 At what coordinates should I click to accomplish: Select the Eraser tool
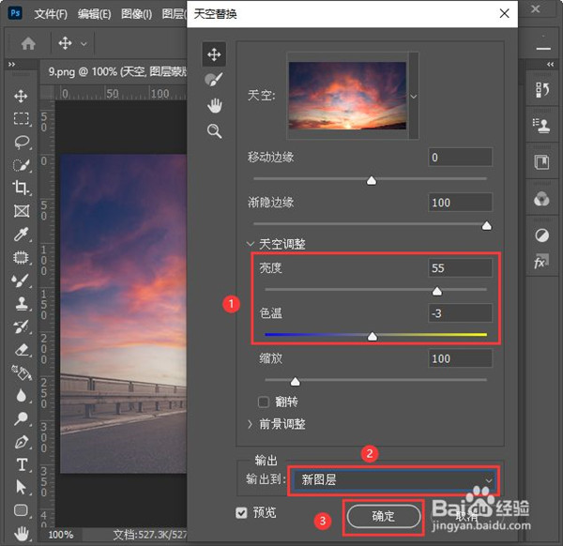(x=21, y=349)
